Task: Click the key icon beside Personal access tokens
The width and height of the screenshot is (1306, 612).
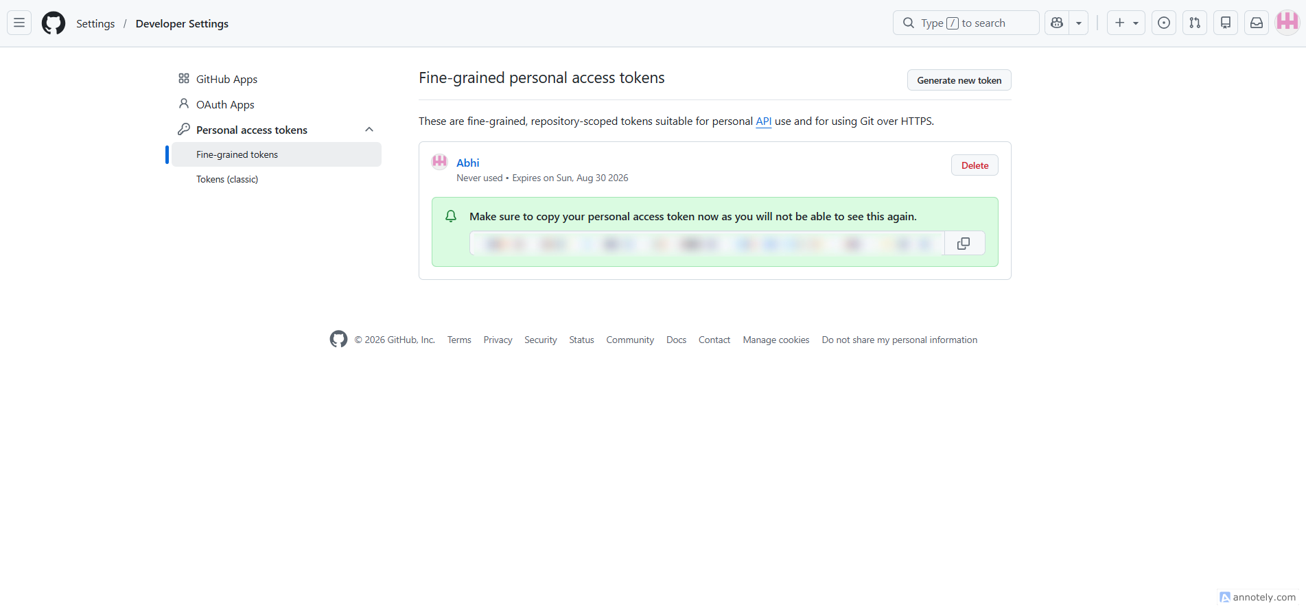Action: pyautogui.click(x=184, y=129)
